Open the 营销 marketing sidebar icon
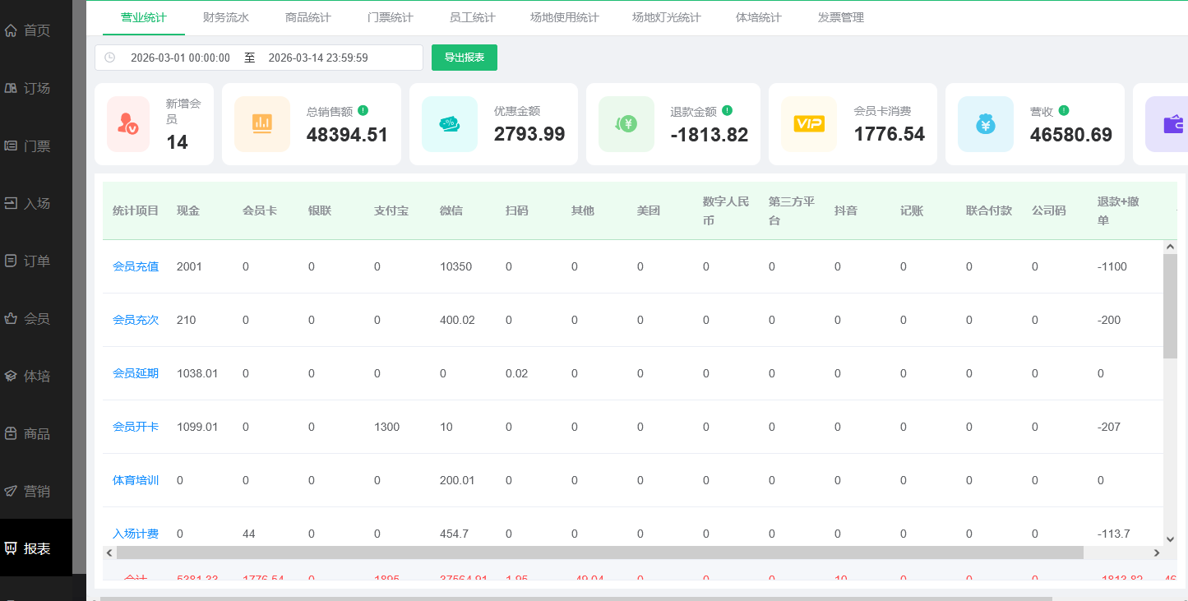Image resolution: width=1188 pixels, height=601 pixels. point(10,491)
